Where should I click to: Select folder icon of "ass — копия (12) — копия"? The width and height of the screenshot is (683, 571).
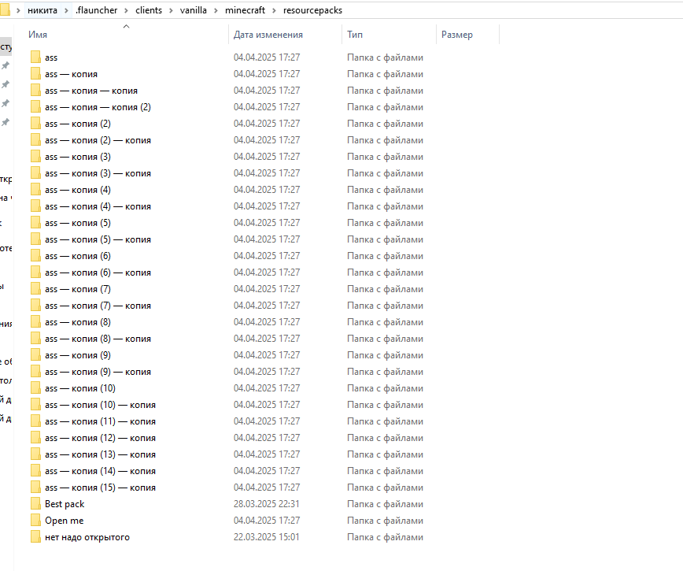click(x=35, y=438)
